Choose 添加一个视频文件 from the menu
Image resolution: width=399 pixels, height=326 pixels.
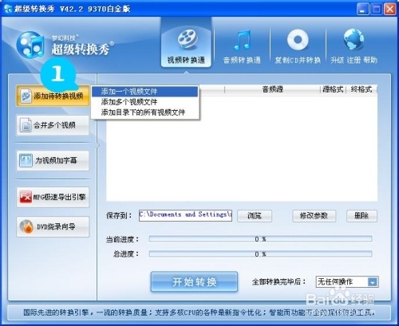point(145,92)
